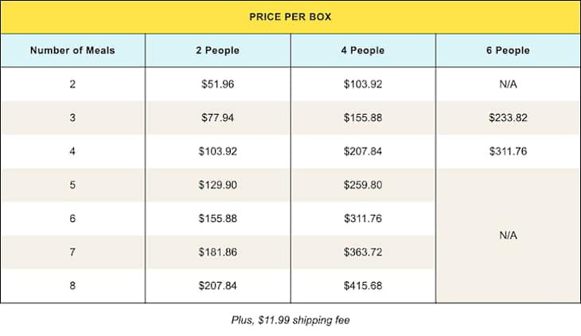Select the $51.96 price cell

coord(217,84)
